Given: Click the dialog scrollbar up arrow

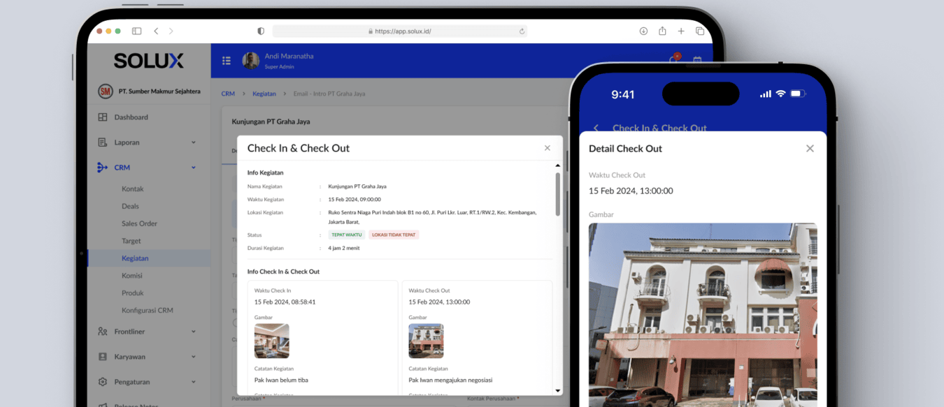Looking at the screenshot, I should click(x=557, y=166).
